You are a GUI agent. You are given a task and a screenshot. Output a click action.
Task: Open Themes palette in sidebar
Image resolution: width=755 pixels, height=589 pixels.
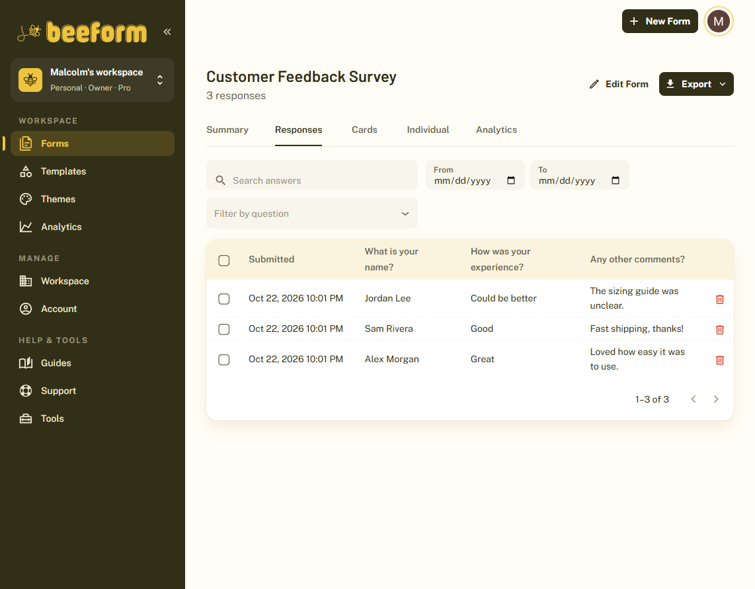93,199
